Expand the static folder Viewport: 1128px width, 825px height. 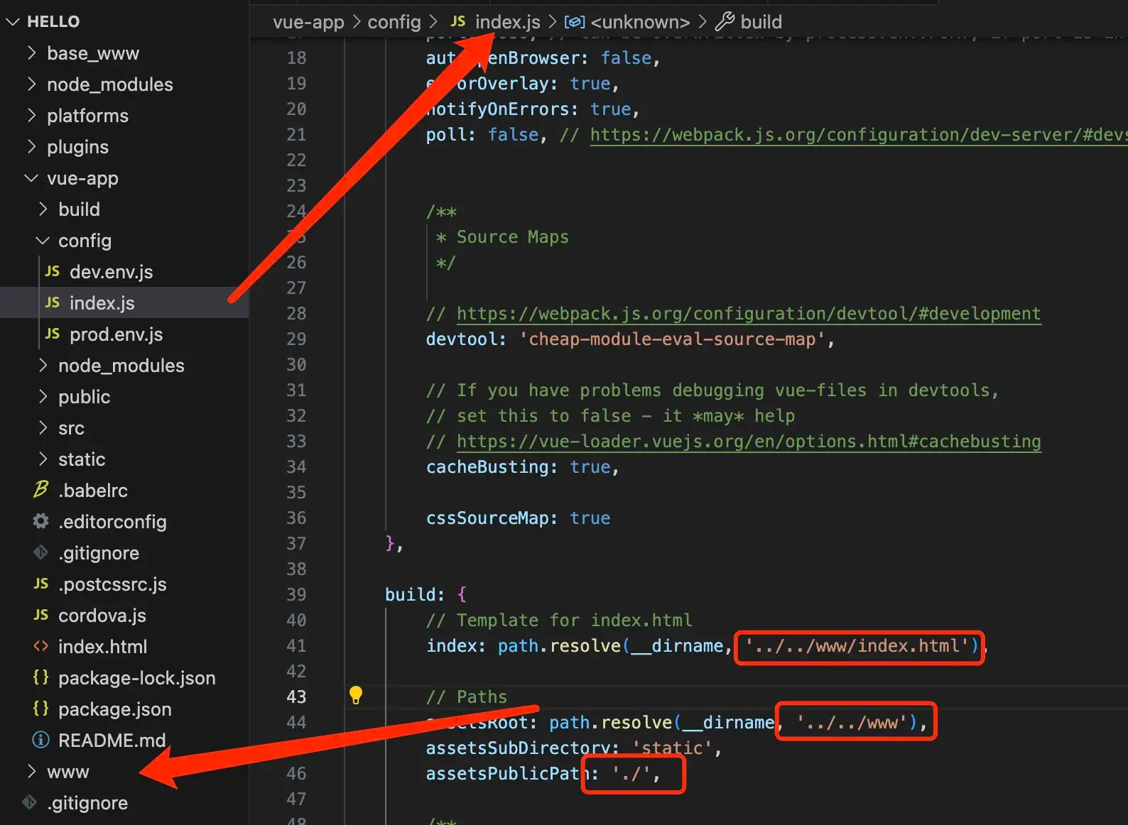pyautogui.click(x=42, y=459)
